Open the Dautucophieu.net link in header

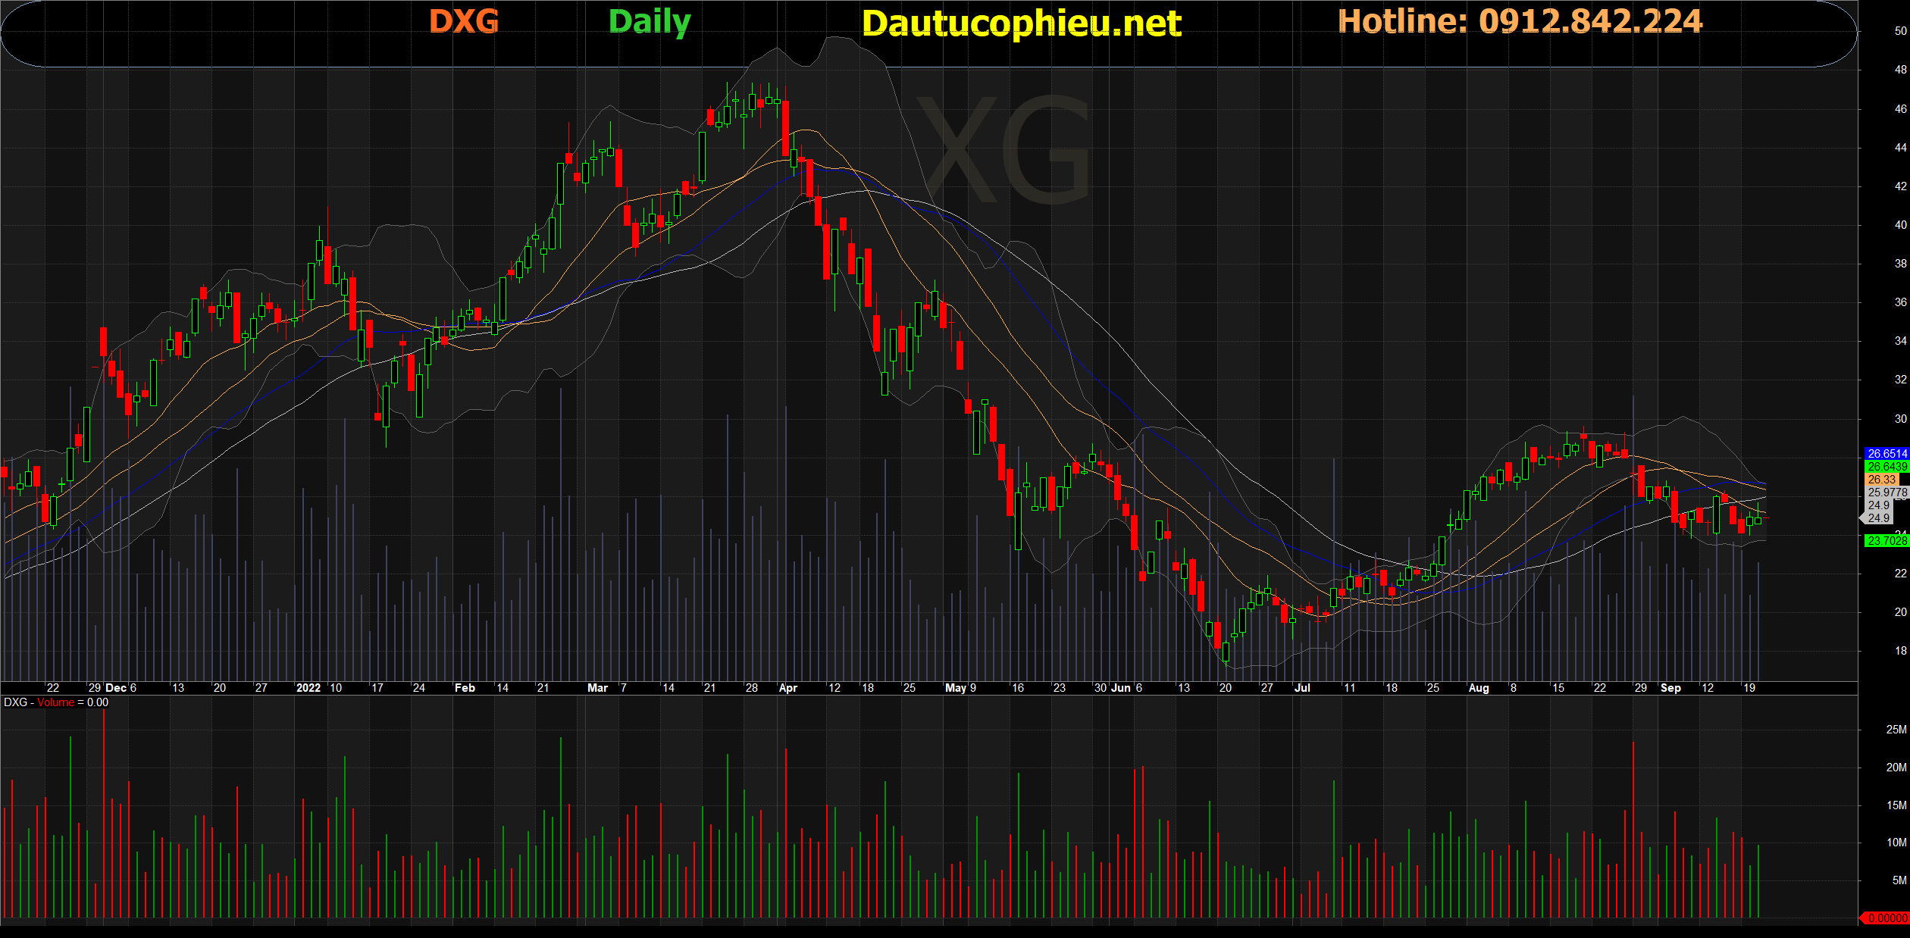point(1021,23)
